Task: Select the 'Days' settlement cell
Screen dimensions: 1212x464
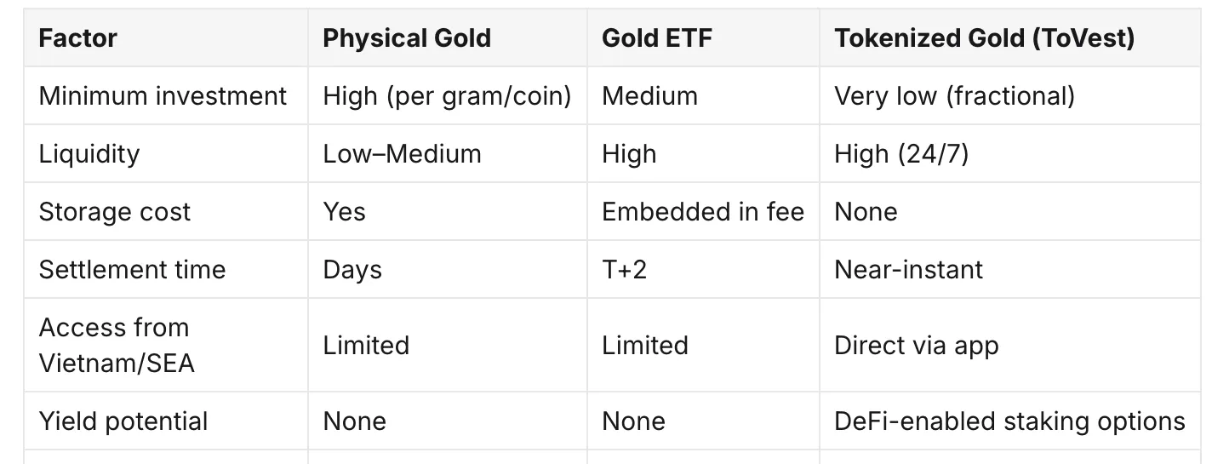Action: [352, 270]
